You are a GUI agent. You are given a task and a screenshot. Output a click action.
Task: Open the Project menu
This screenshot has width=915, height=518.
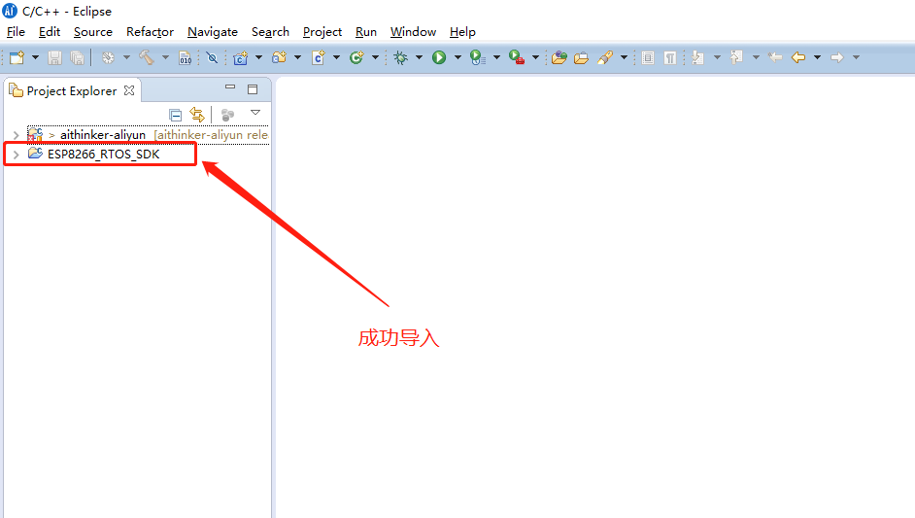pos(322,31)
